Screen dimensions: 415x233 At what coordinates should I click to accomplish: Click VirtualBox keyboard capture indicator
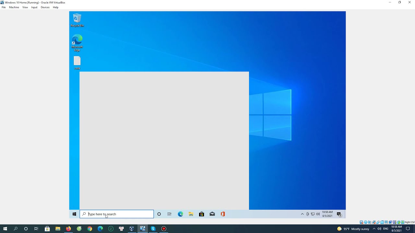coord(403,222)
